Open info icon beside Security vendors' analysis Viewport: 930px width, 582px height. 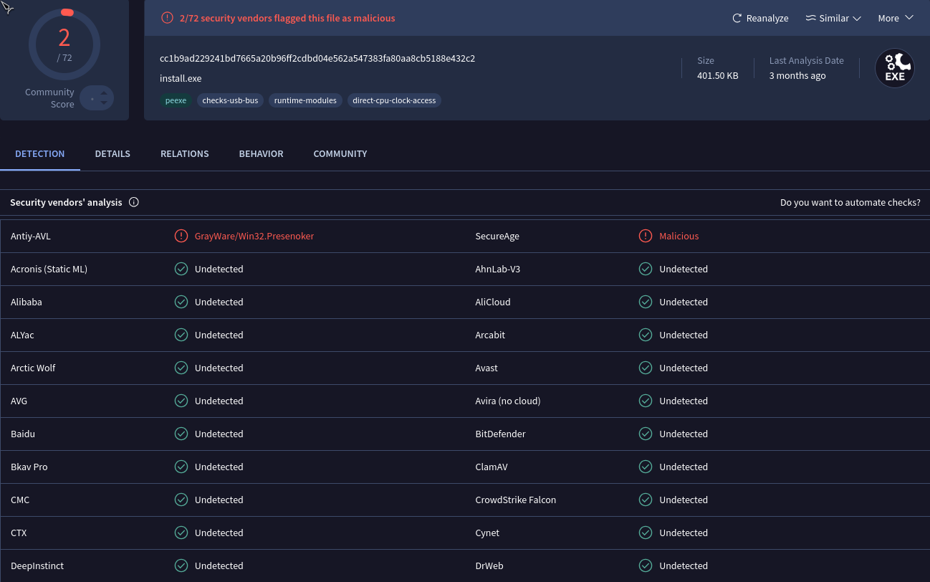[x=134, y=202]
